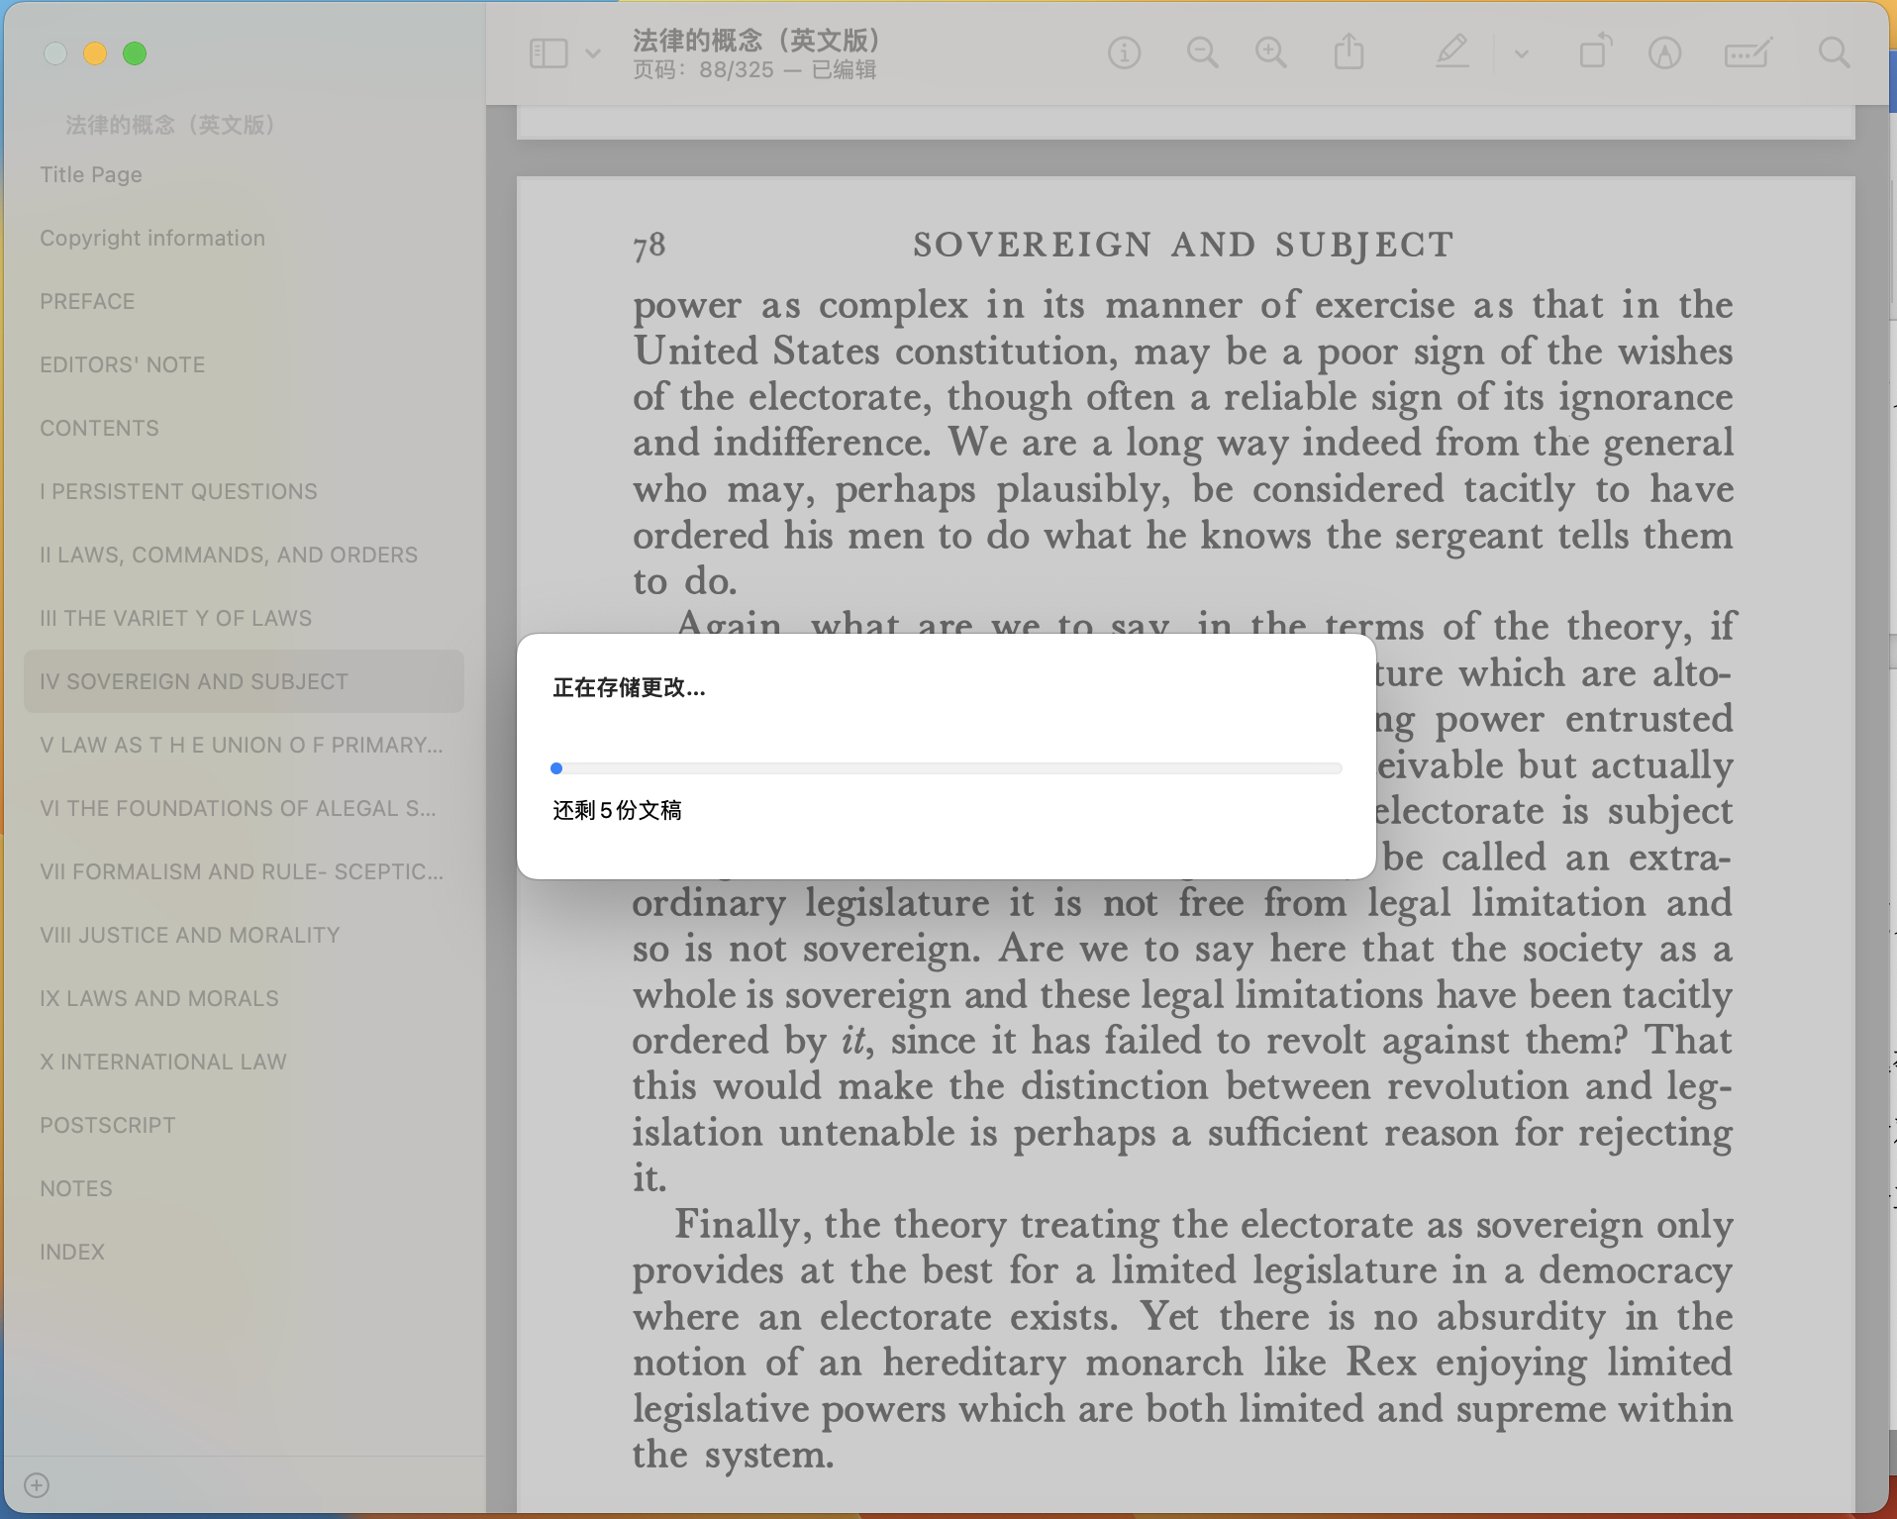Select the highlight pen tool
This screenshot has height=1519, width=1897.
[x=1451, y=53]
